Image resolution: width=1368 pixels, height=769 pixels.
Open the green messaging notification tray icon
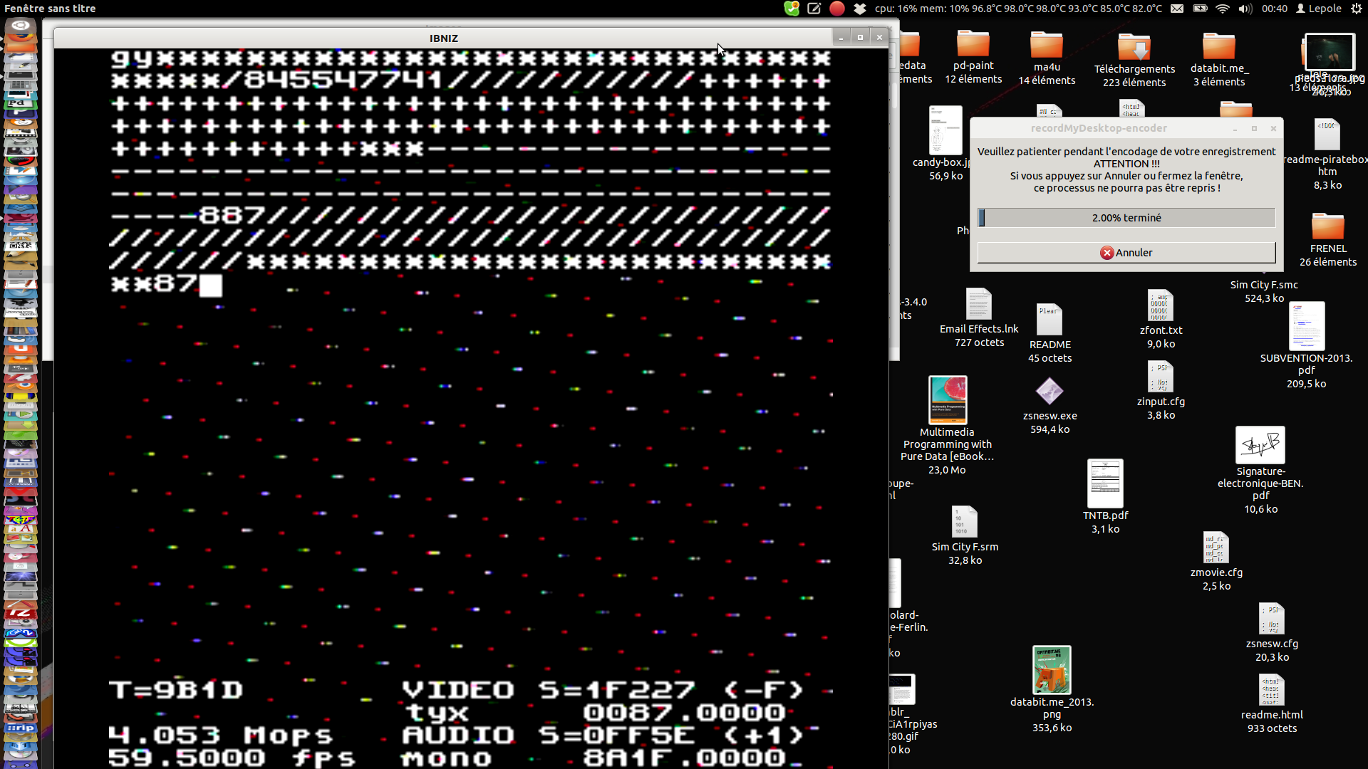(x=792, y=9)
